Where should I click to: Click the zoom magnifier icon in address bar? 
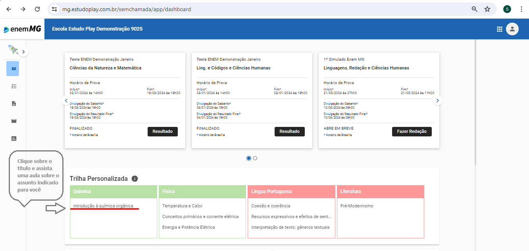click(x=474, y=9)
